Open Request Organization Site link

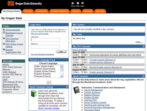(13, 51)
